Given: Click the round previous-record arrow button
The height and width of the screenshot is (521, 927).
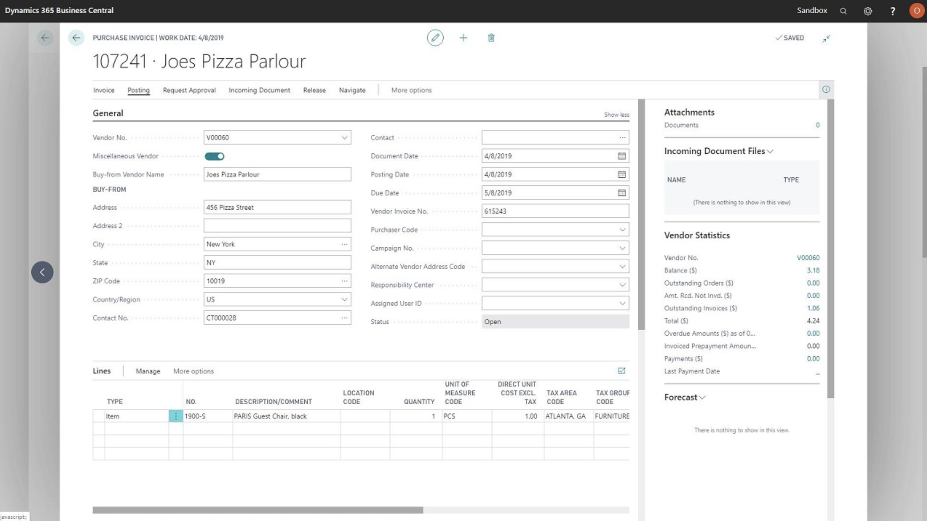Looking at the screenshot, I should (42, 272).
